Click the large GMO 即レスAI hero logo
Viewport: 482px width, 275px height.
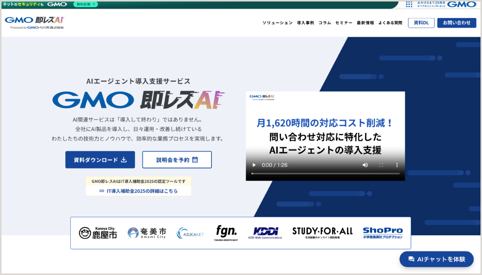tap(139, 100)
